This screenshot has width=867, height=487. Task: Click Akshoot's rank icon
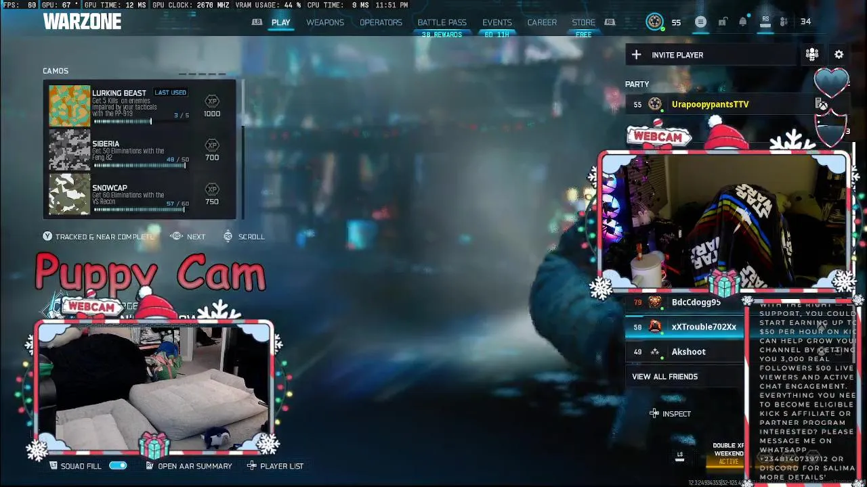point(655,352)
